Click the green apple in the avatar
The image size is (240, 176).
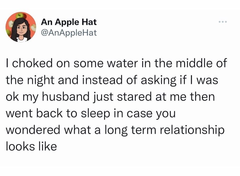pos(19,15)
